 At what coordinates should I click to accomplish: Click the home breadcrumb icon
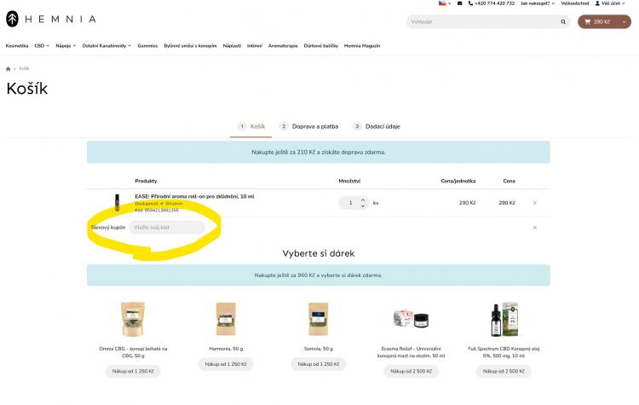(x=9, y=68)
